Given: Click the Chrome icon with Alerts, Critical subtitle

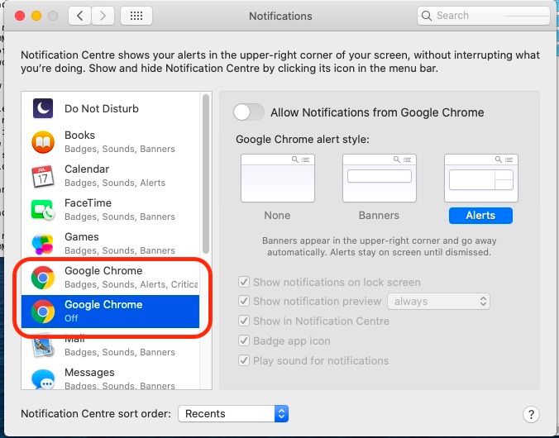Looking at the screenshot, I should 43,278.
